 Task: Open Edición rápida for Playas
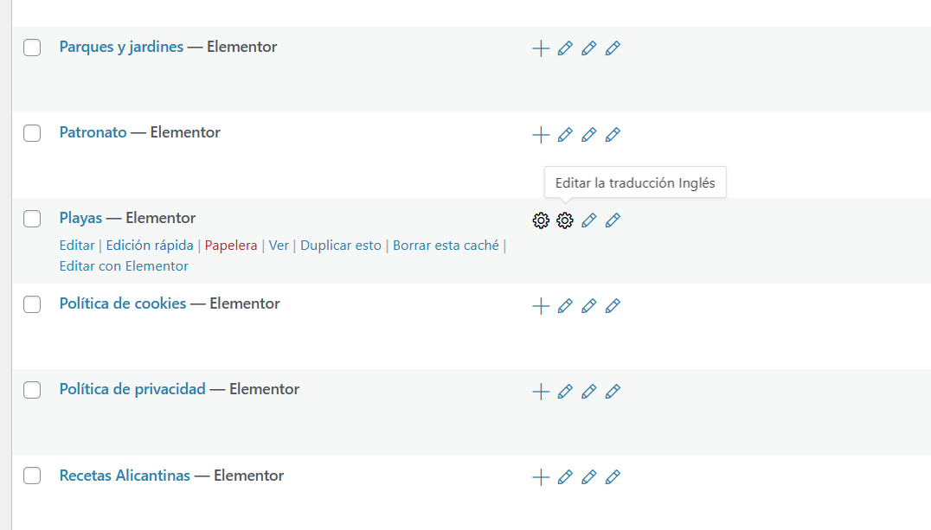point(150,246)
